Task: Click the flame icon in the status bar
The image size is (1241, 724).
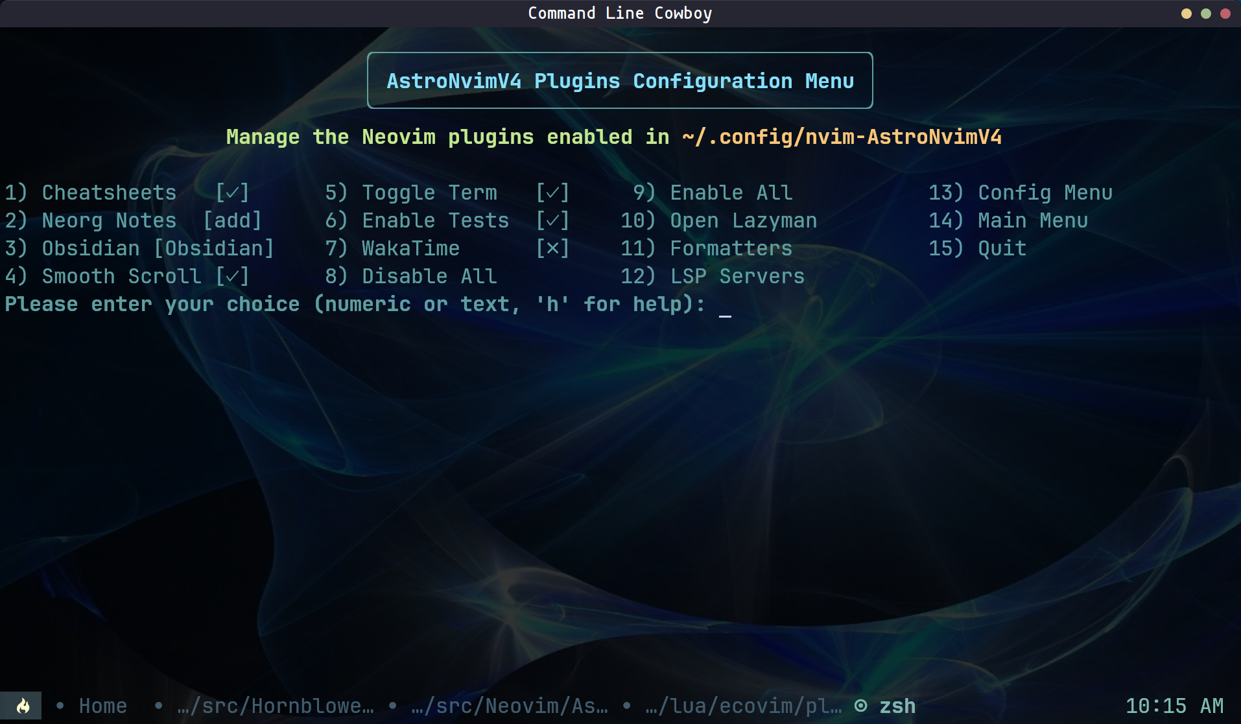Action: click(22, 706)
